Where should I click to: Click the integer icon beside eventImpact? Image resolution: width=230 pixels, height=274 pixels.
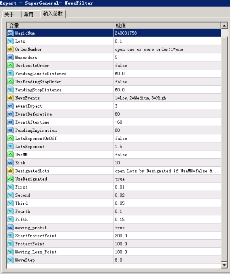click(x=10, y=106)
